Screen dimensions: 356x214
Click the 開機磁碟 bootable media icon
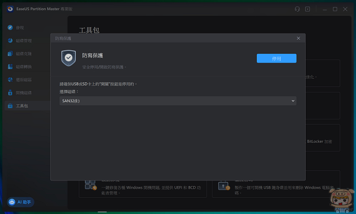11,93
